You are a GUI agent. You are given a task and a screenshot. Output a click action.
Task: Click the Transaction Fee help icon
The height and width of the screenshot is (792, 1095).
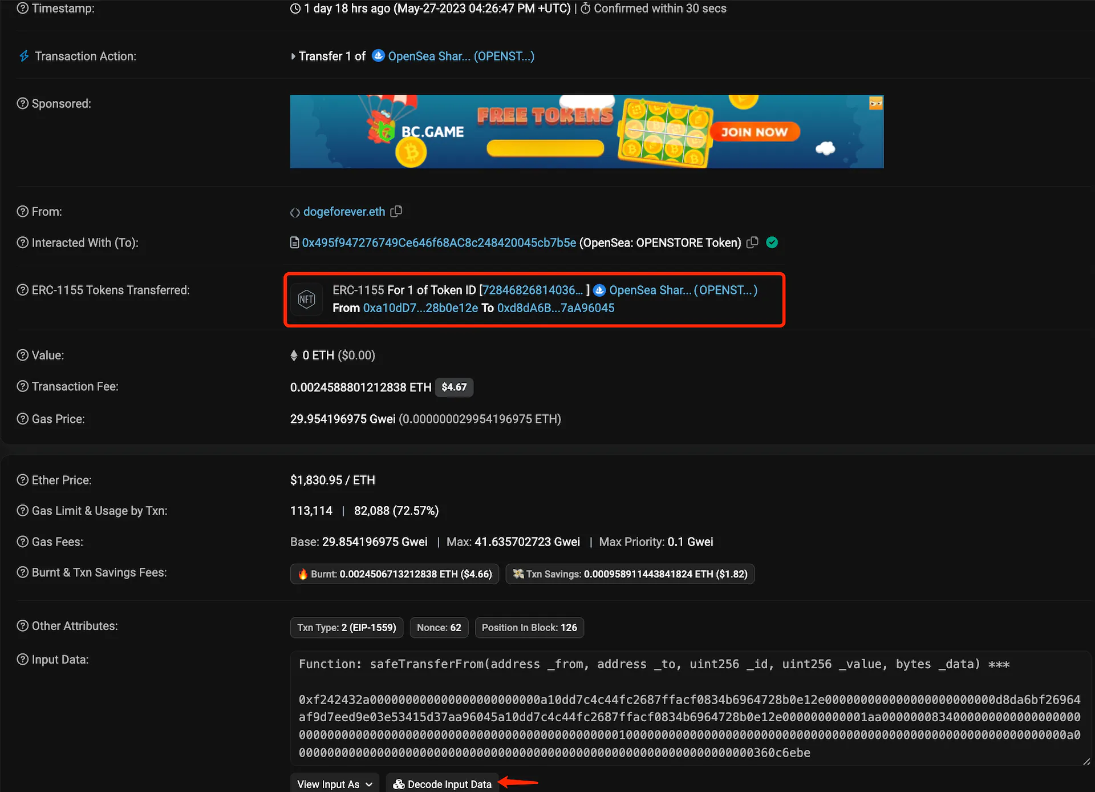coord(22,386)
